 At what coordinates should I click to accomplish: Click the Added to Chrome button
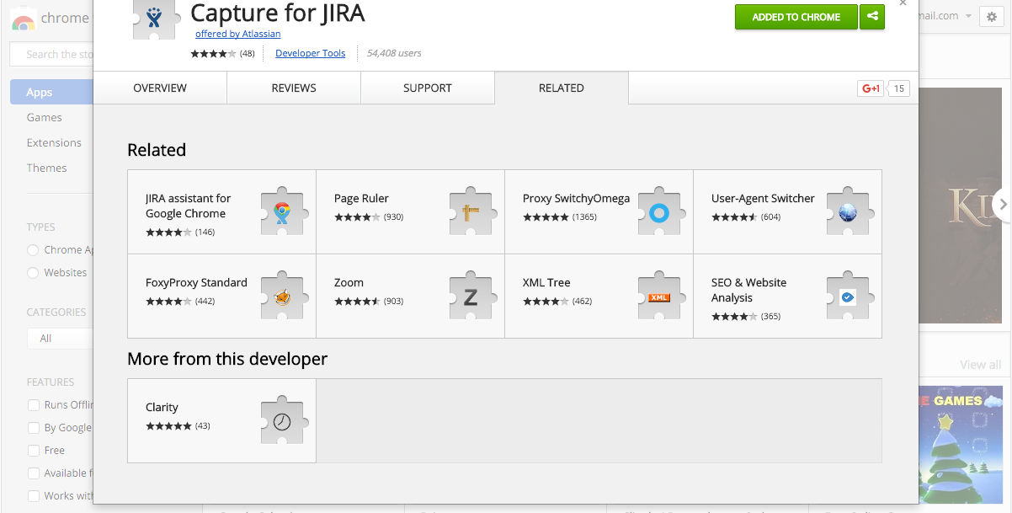tap(796, 17)
